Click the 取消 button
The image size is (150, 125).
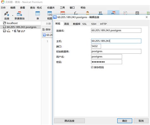(141, 121)
